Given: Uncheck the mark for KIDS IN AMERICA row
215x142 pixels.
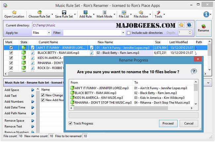Looking at the screenshot, I should (11, 58).
